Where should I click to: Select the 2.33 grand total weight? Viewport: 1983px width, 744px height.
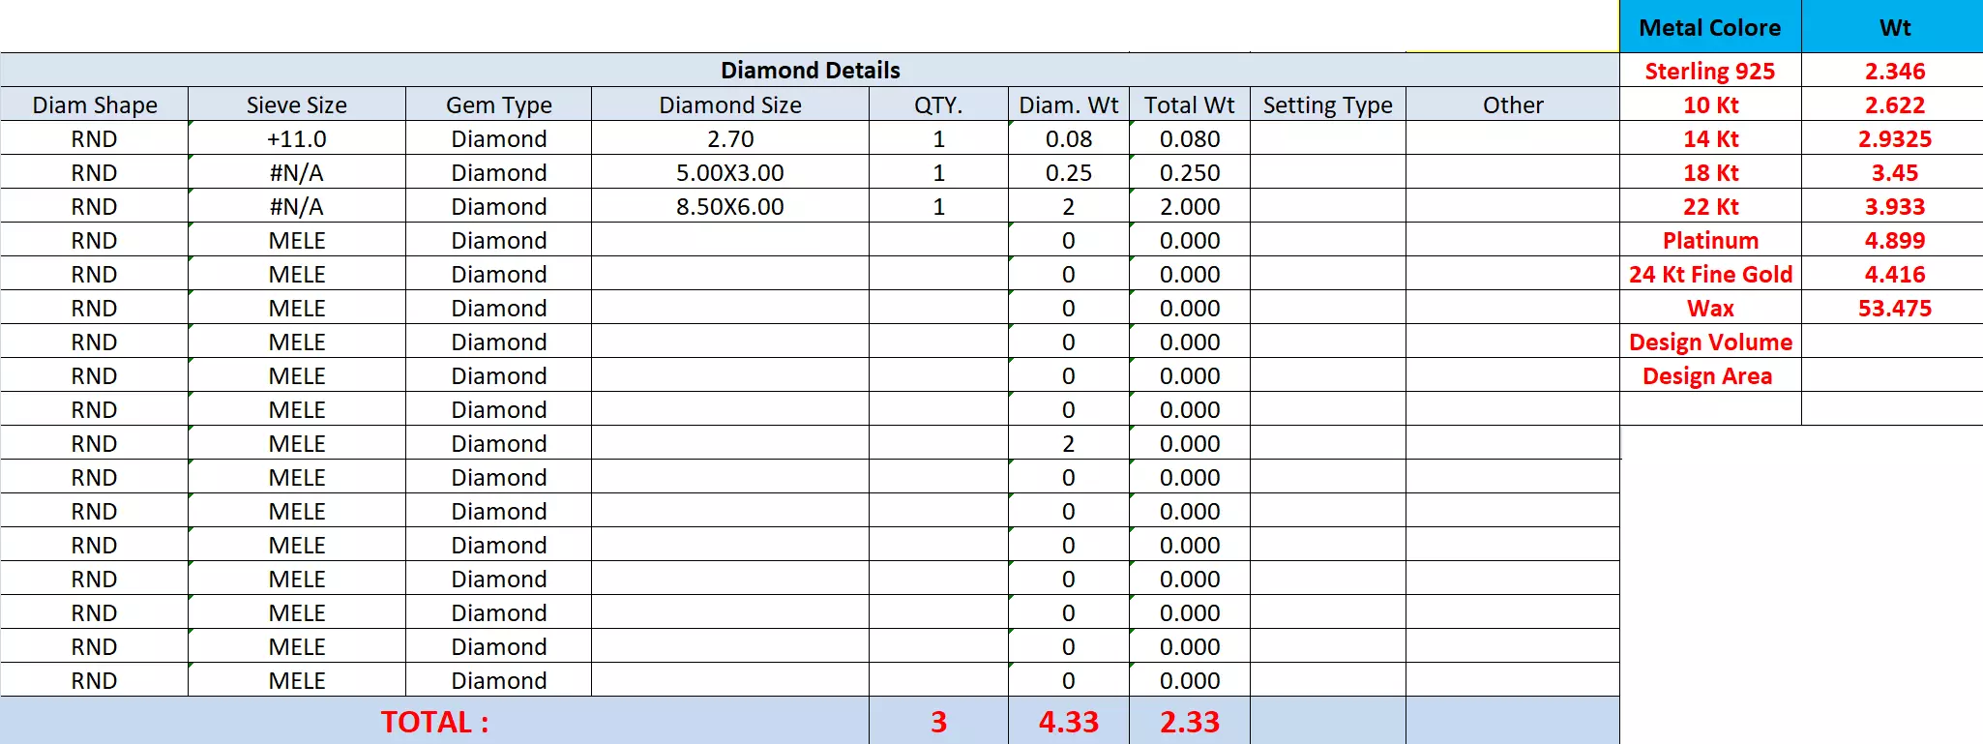[1190, 721]
